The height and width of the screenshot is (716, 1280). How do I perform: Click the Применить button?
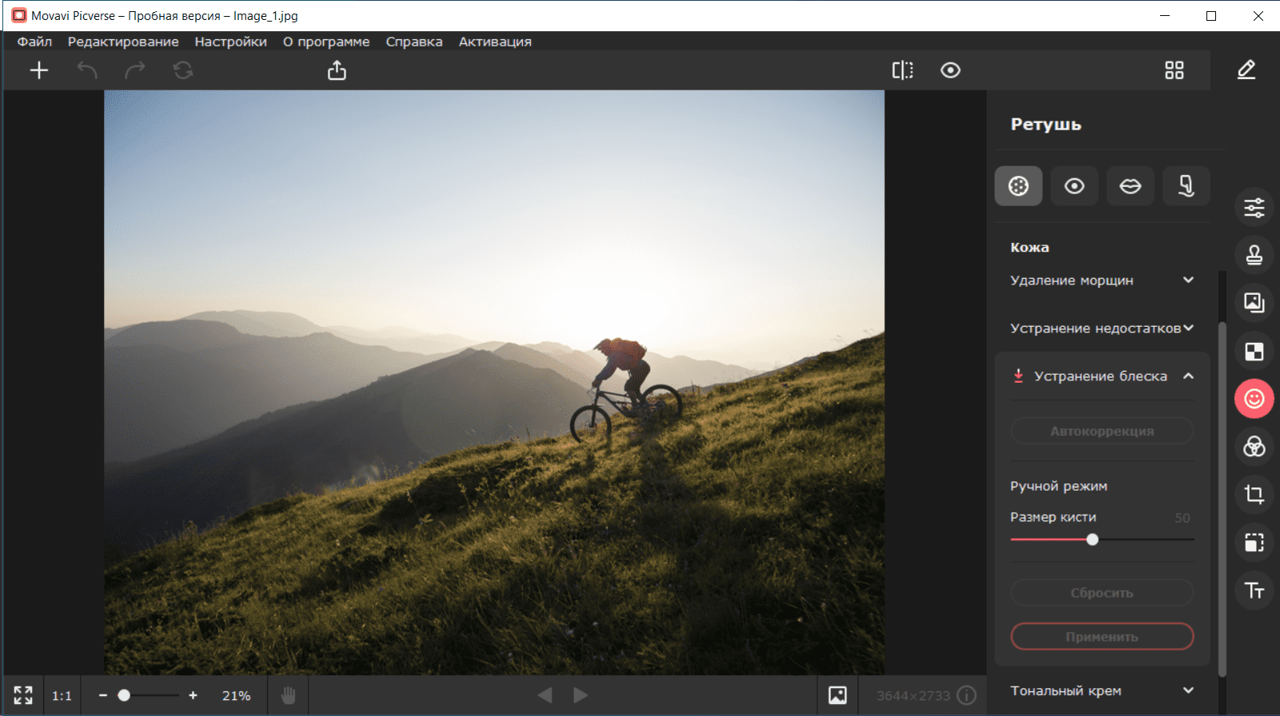click(x=1102, y=637)
